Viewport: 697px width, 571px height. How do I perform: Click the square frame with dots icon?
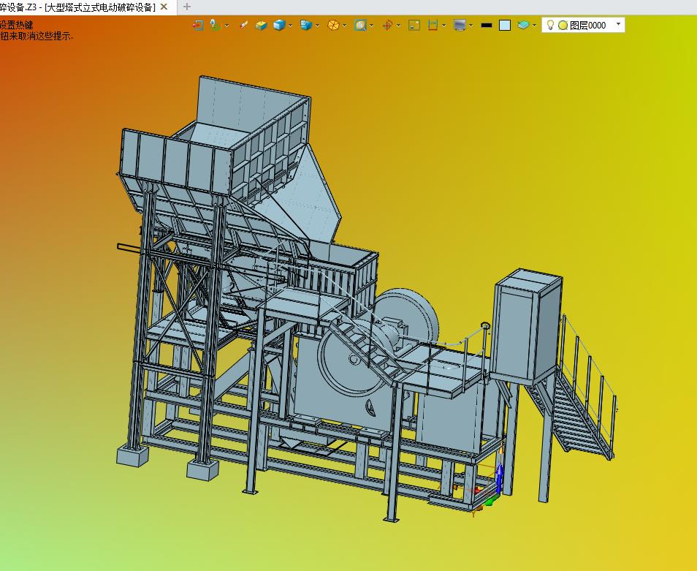coord(414,26)
